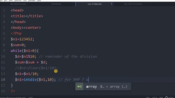The width and height of the screenshot is (175, 98).
Task: Open the Packages menu
Action: (x=32, y=1)
